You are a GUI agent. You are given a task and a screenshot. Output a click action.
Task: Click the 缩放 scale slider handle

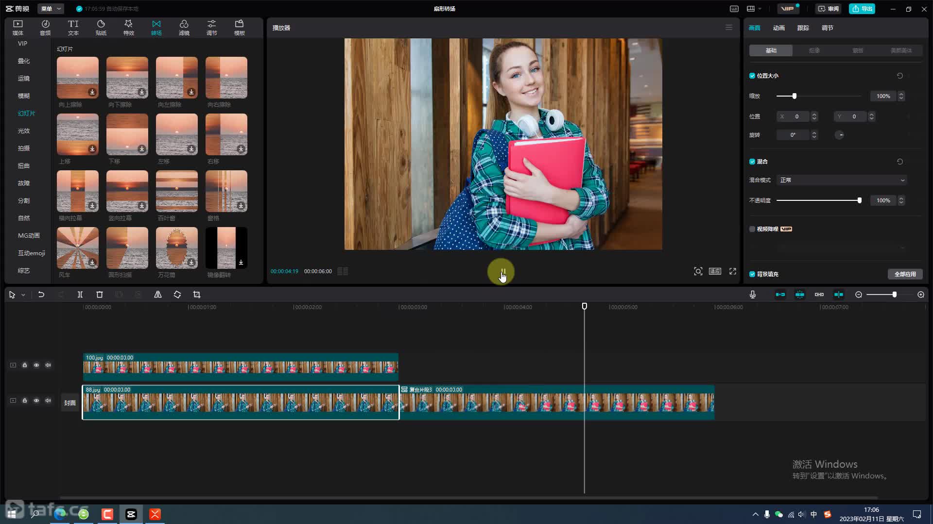(x=795, y=96)
